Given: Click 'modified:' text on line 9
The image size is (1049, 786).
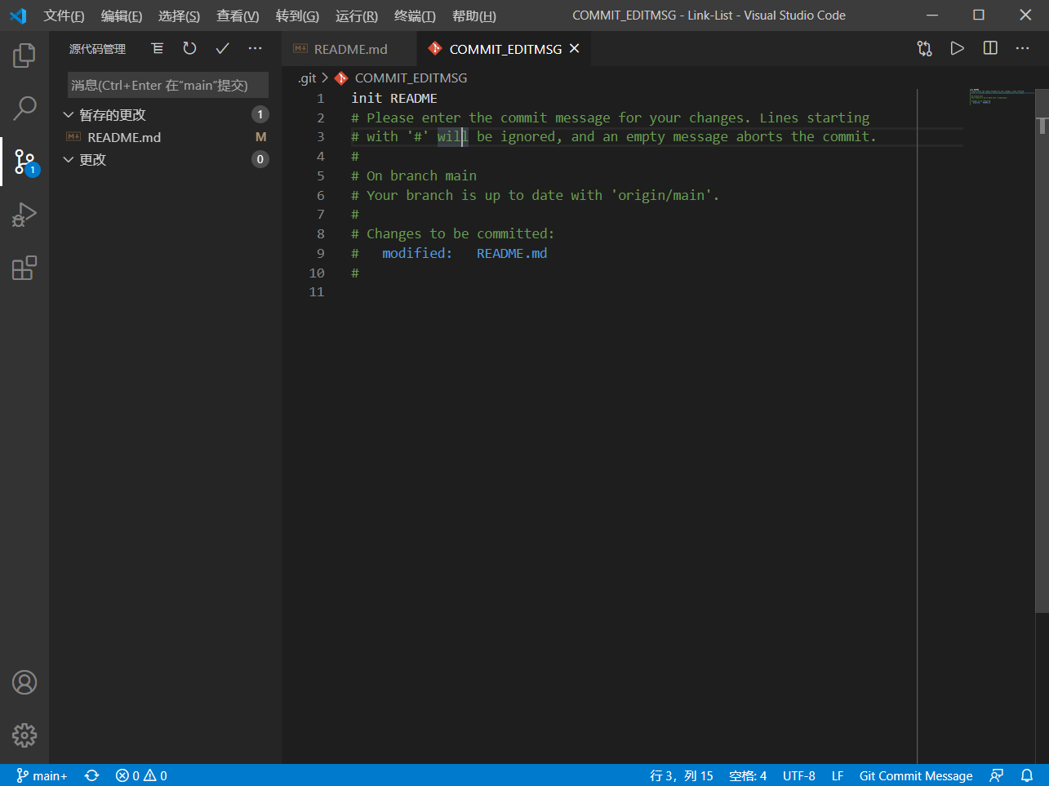Looking at the screenshot, I should 417,253.
